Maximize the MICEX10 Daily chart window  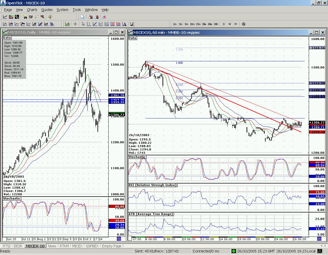point(116,32)
